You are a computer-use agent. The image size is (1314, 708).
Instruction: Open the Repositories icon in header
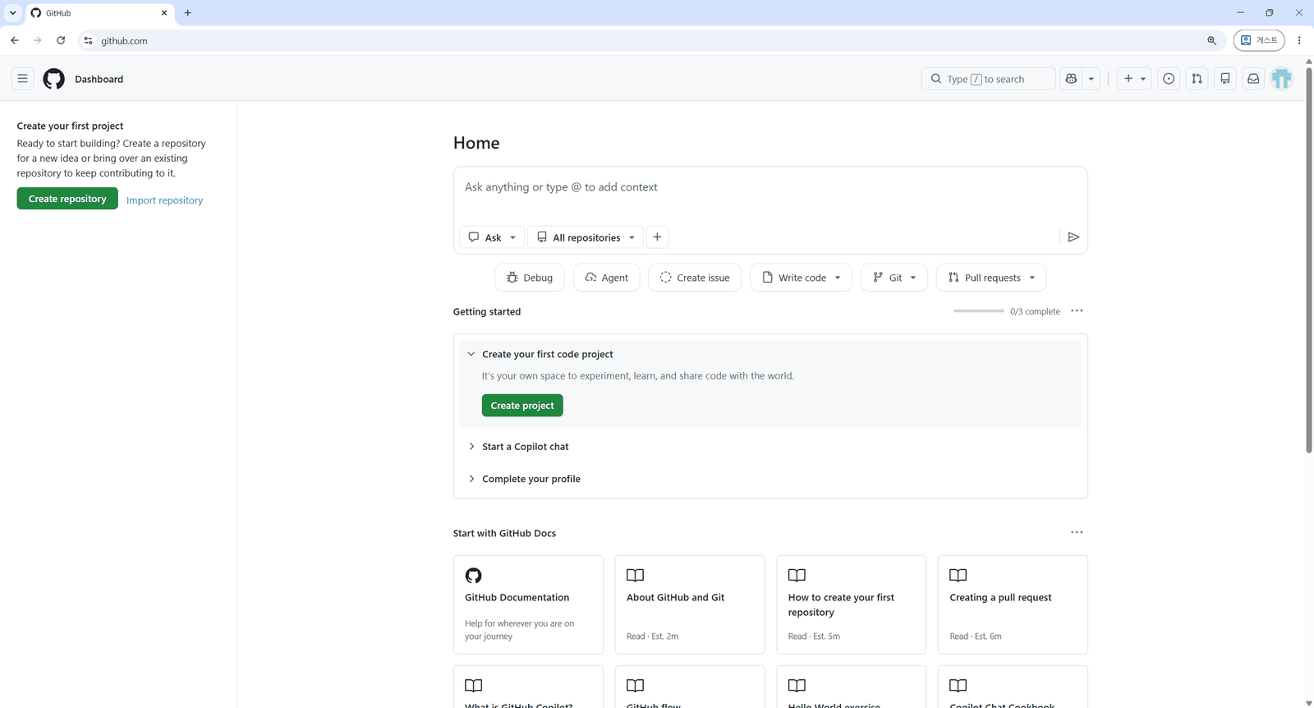pyautogui.click(x=1225, y=79)
